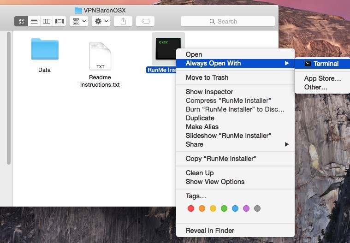Choose Slideshow "RunMe Installer"

(235, 136)
